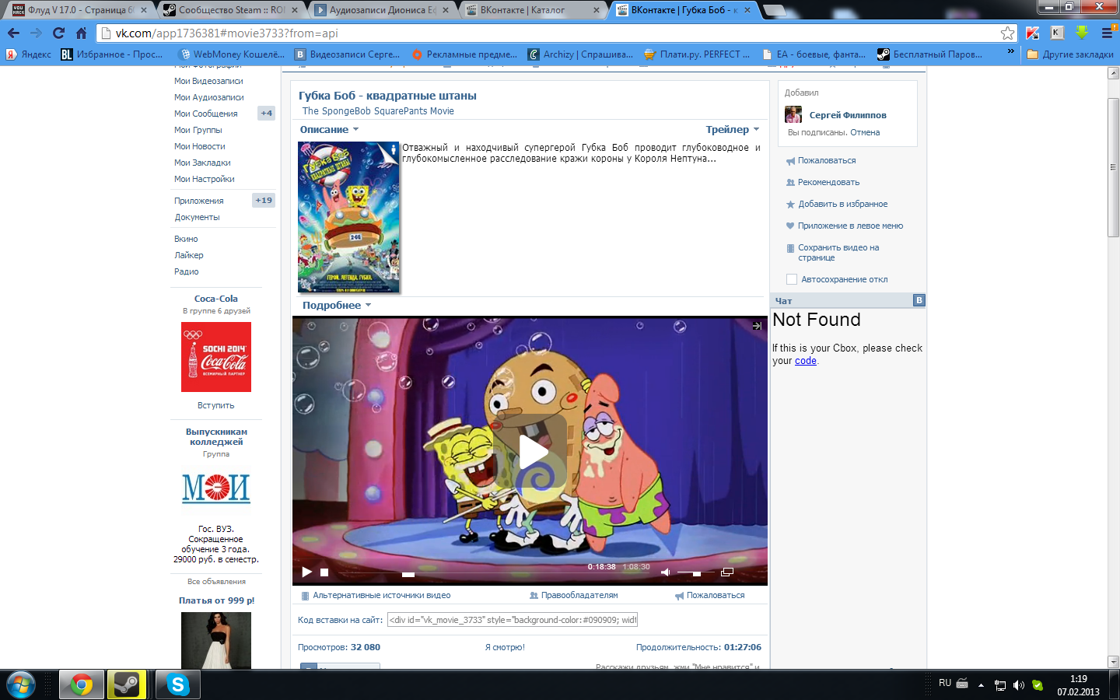Click the SpongeBob movie poster thumbnail
1120x700 pixels.
coord(348,217)
